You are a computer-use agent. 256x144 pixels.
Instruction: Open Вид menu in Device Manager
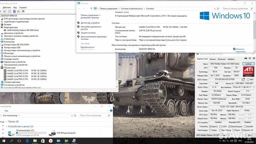click(x=15, y=7)
